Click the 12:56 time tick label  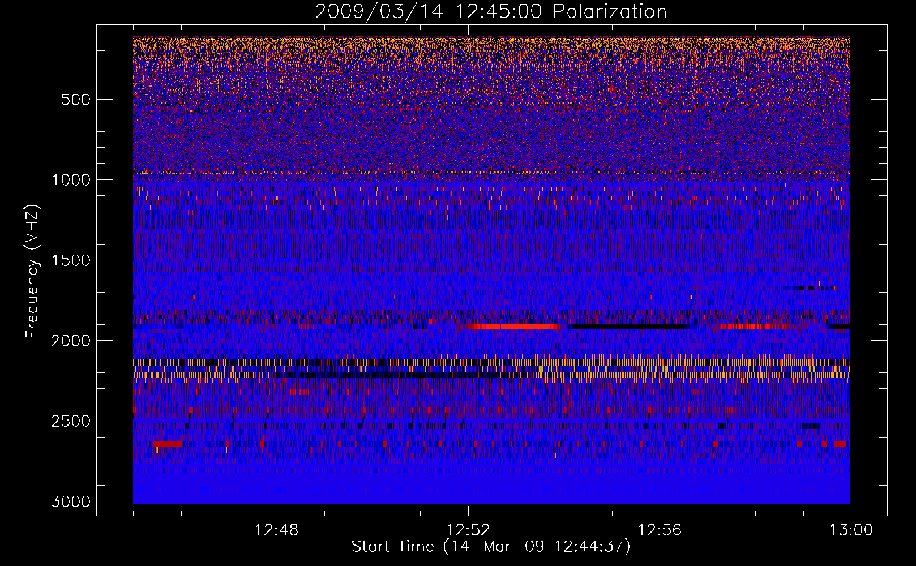(x=660, y=530)
